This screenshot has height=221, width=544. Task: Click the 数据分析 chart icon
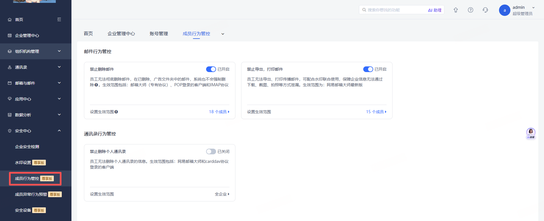10,115
